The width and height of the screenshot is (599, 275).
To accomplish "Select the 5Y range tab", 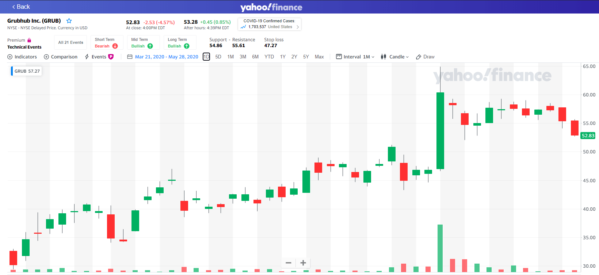I will click(306, 57).
